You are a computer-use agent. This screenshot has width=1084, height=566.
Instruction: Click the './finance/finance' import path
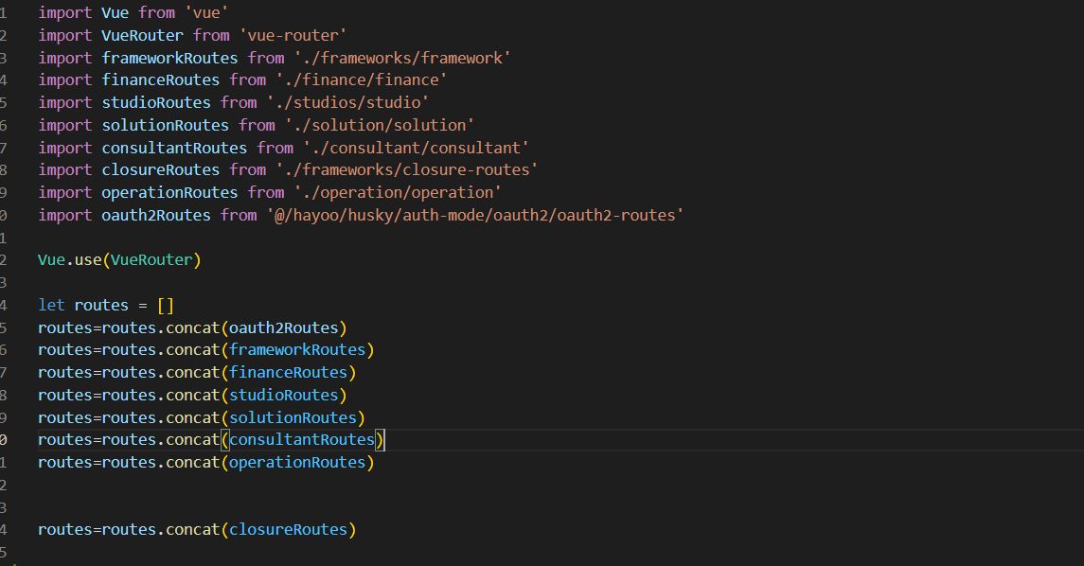[x=361, y=80]
